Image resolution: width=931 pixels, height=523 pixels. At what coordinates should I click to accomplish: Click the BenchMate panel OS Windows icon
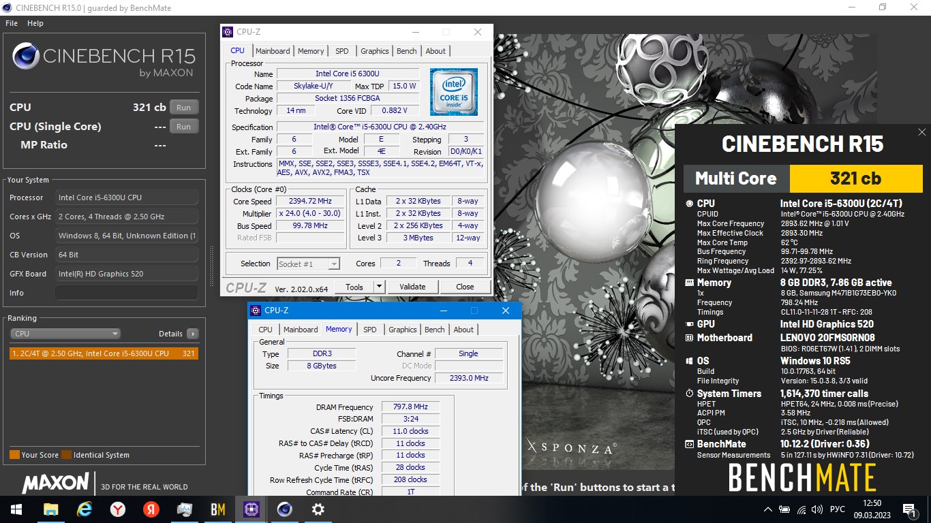690,361
